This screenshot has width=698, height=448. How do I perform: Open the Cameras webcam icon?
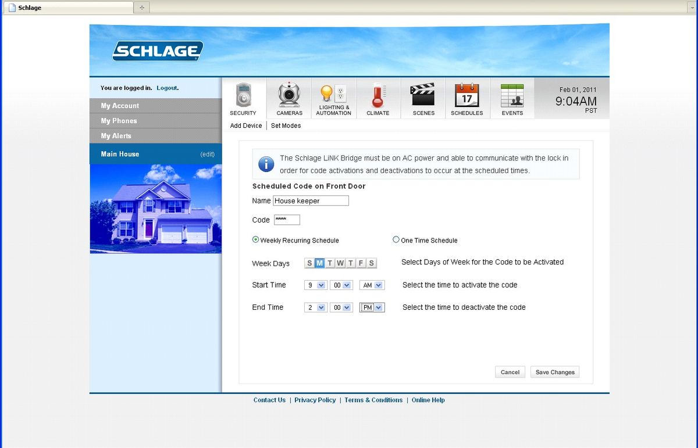coord(289,95)
